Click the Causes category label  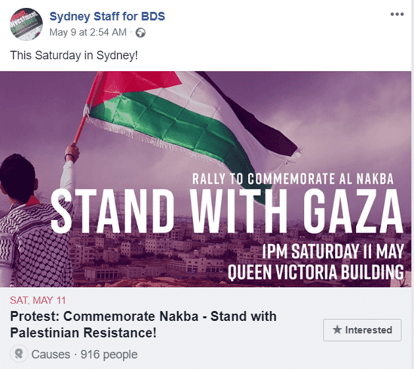coord(51,355)
